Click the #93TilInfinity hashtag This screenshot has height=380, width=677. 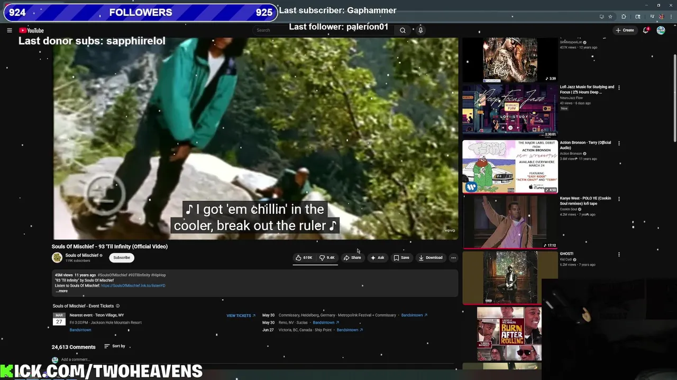[139, 275]
